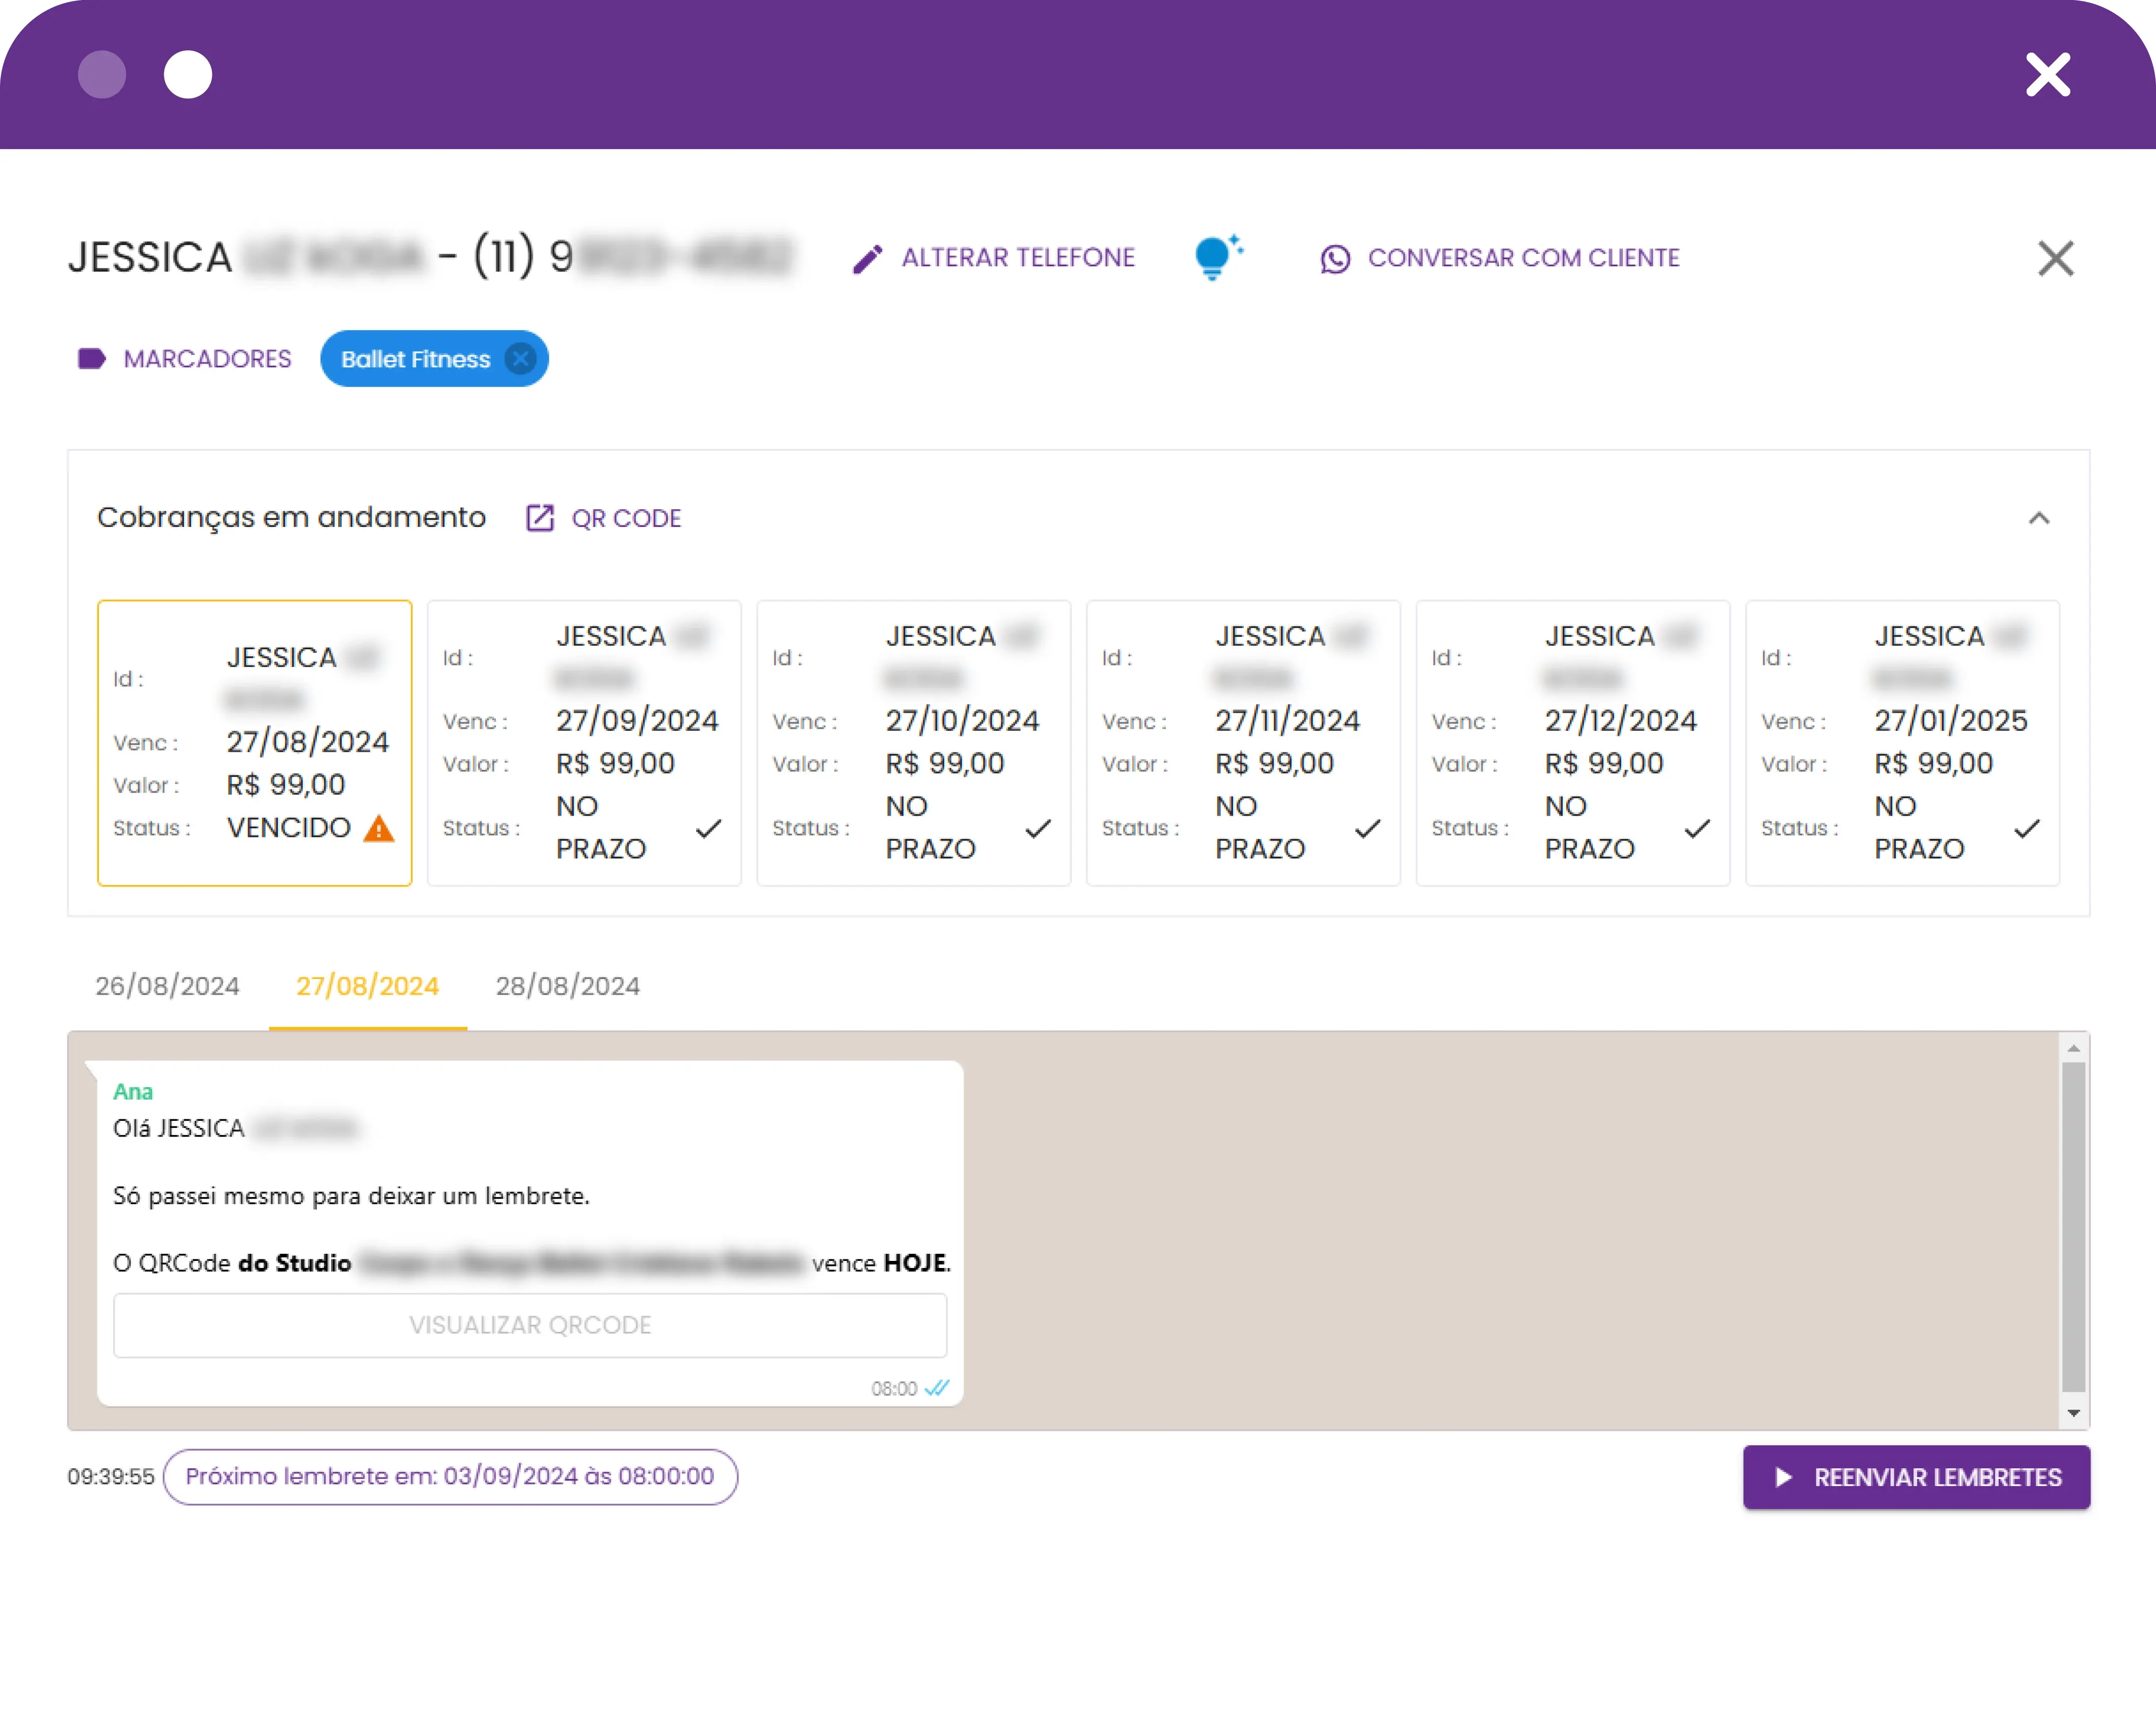Click the checkmark on the 27/10/2024 charge
The width and height of the screenshot is (2156, 1728).
tap(1039, 828)
